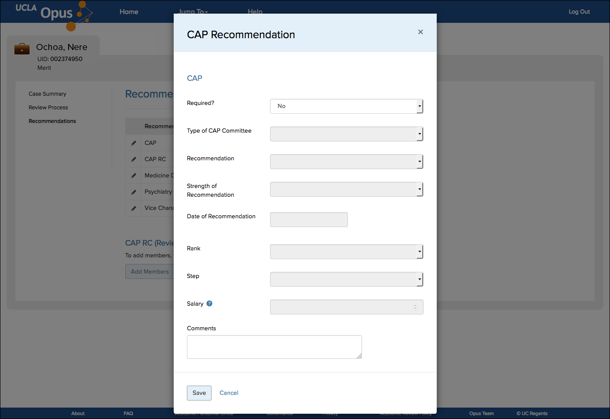
Task: Open the Rank dropdown
Action: point(347,252)
